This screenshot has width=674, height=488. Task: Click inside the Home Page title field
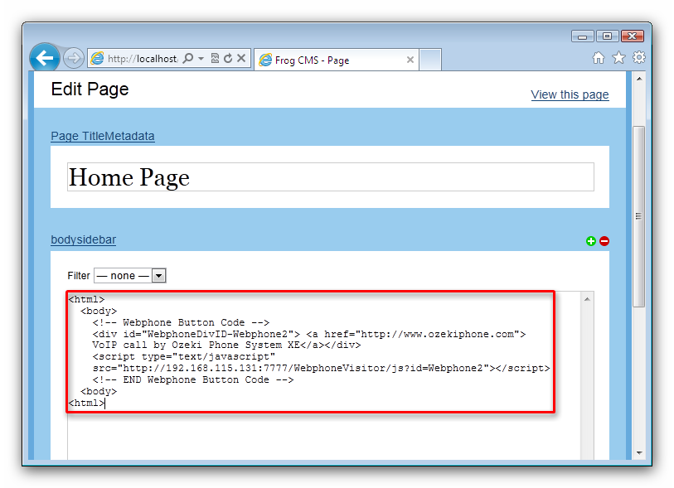(330, 177)
